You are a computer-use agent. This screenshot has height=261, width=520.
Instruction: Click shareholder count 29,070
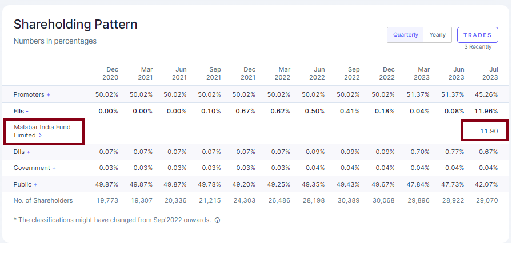tap(487, 200)
